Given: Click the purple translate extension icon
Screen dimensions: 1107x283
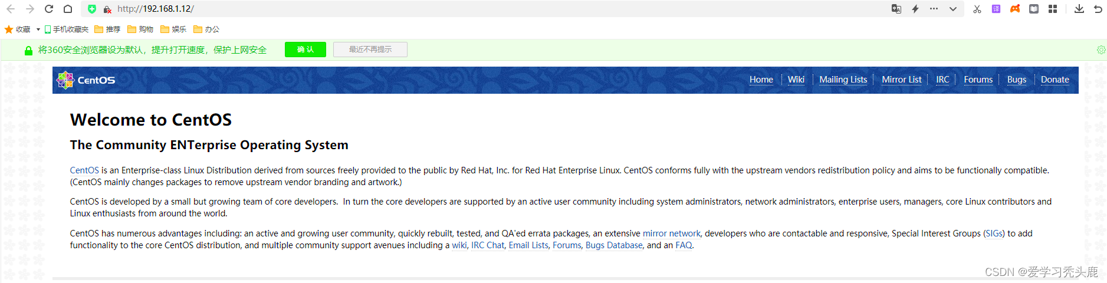Looking at the screenshot, I should (x=996, y=9).
